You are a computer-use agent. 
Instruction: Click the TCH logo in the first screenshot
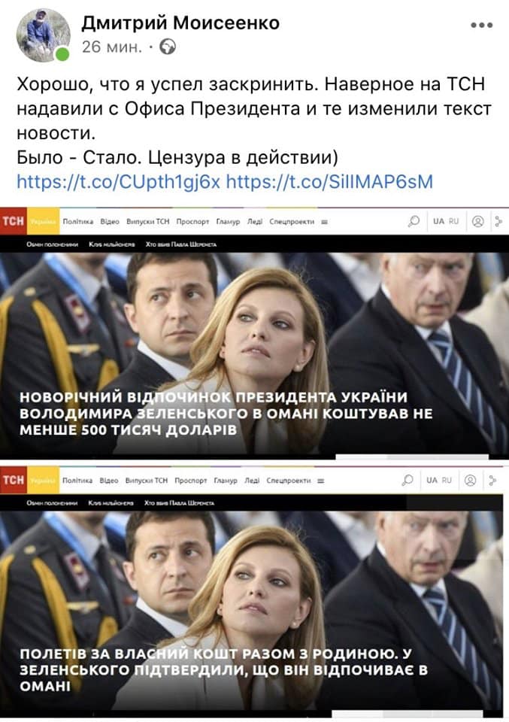14,221
